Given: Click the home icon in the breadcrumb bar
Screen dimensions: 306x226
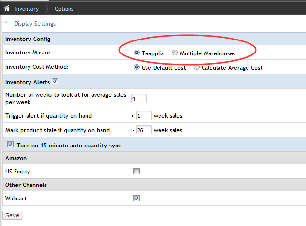Looking at the screenshot, I should [7, 9].
